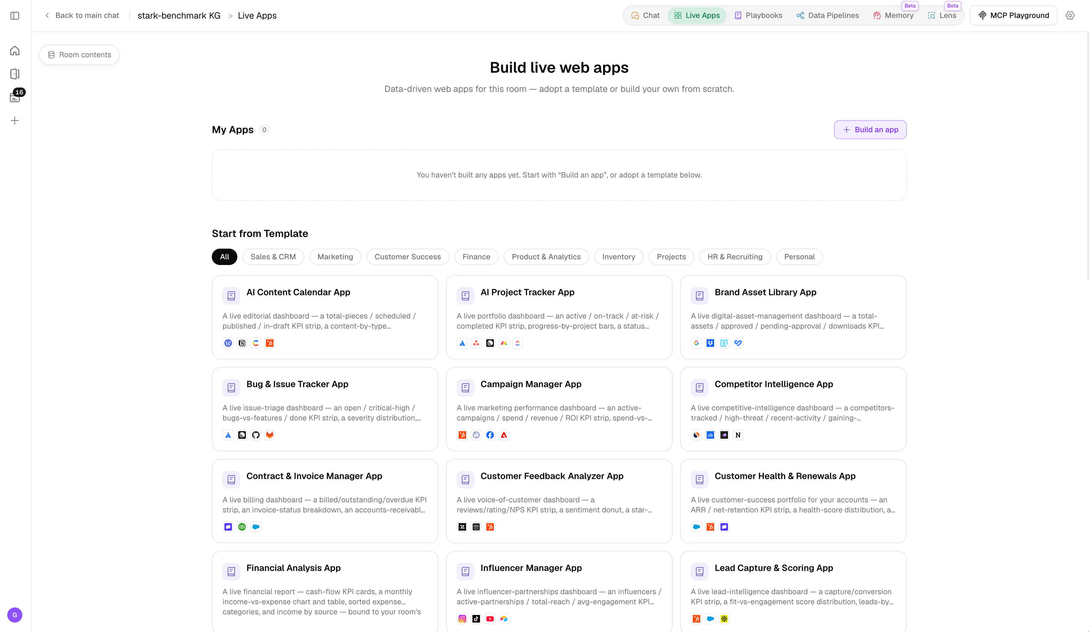Click WordPress icon in AI Content Calendar card
The width and height of the screenshot is (1089, 632).
click(228, 343)
